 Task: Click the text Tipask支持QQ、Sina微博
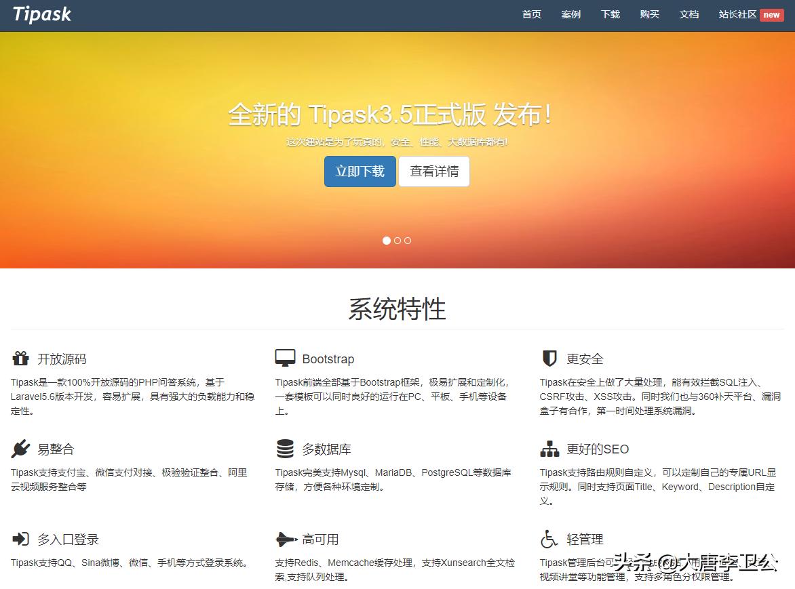[x=129, y=563]
